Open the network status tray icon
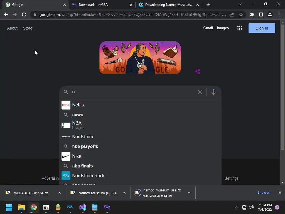 [244, 207]
